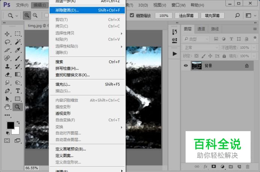
Task: Expand 变换 submenu arrow
Action: click(121, 127)
